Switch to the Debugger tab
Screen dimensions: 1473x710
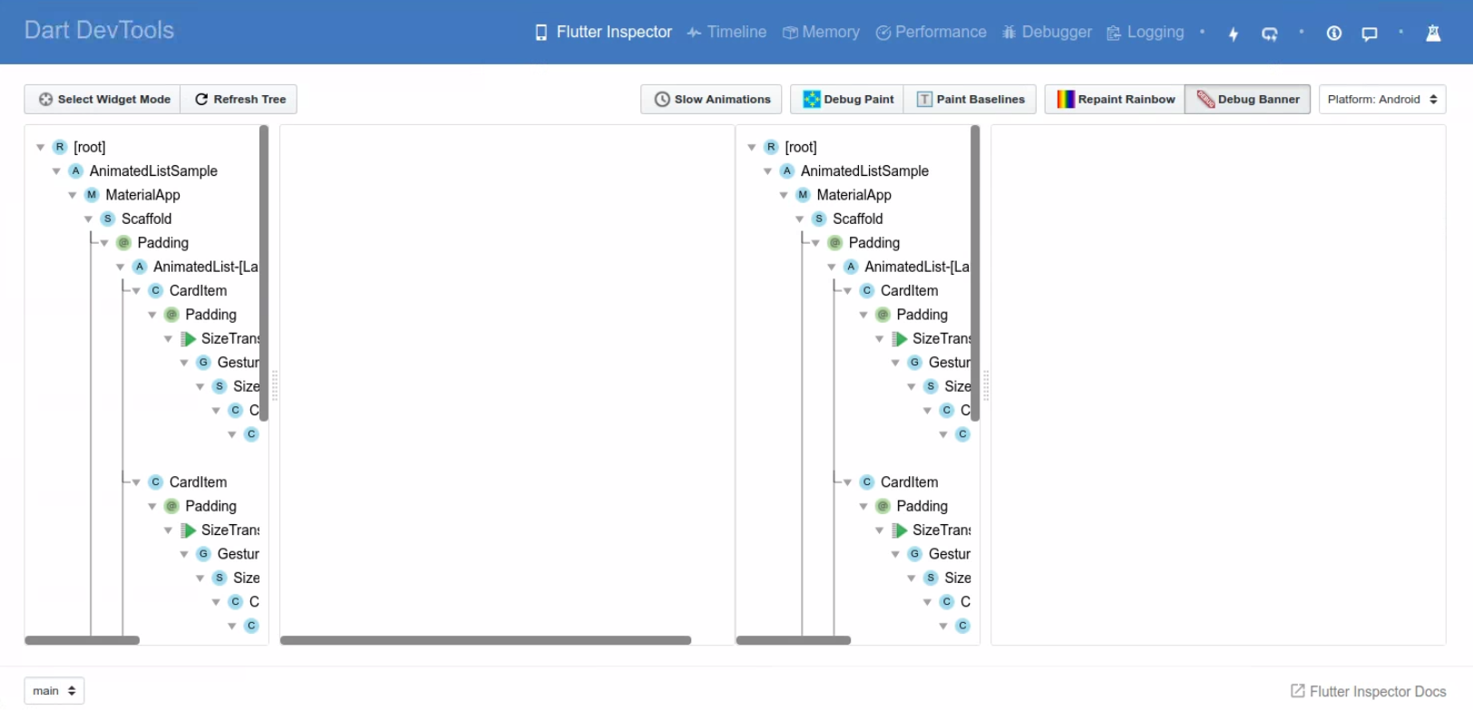tap(1048, 33)
